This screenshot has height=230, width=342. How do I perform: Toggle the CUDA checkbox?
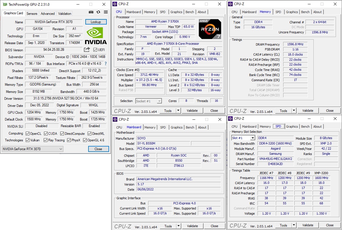[46, 133]
